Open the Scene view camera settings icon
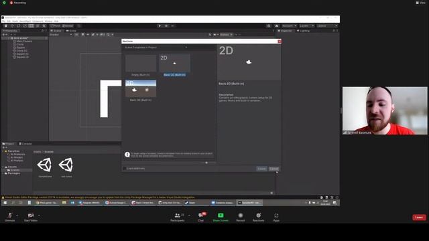This screenshot has height=241, width=429. pyautogui.click(x=215, y=35)
